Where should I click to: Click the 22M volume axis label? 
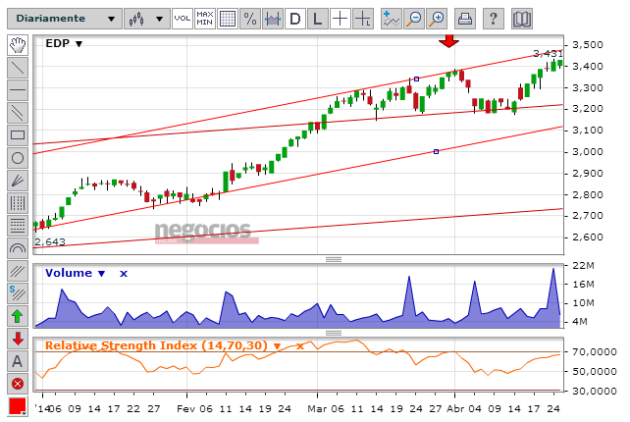point(583,266)
